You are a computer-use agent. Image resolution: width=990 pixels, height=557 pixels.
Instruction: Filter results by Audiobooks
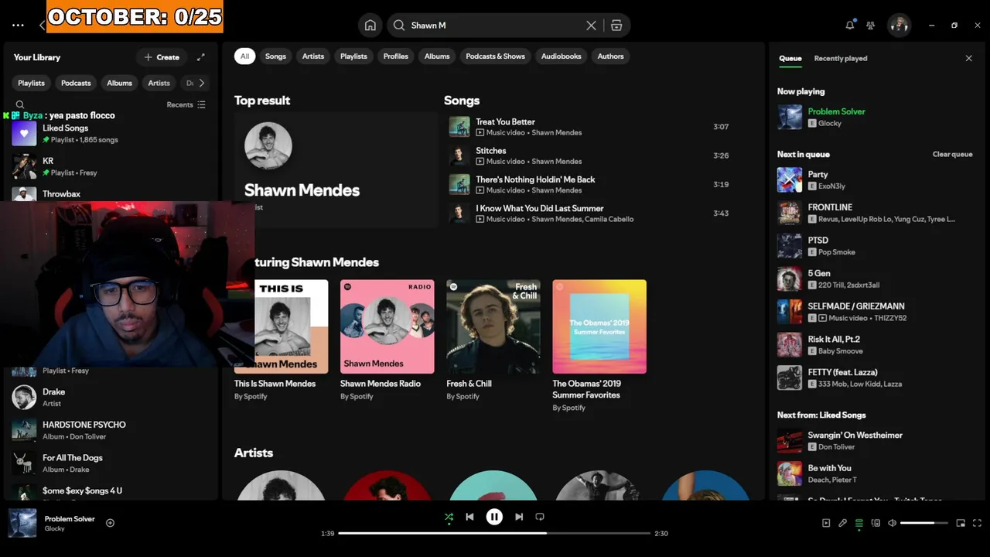point(561,56)
